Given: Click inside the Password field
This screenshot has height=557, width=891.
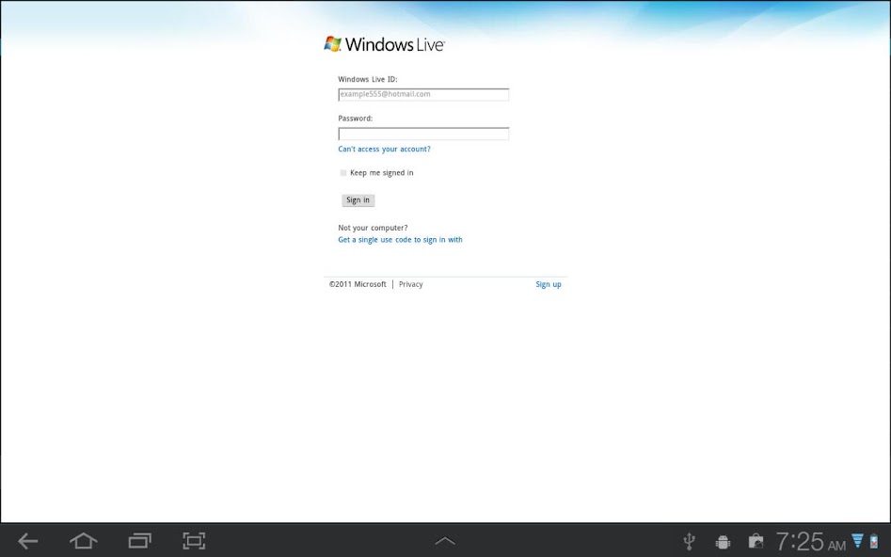Looking at the screenshot, I should 423,134.
